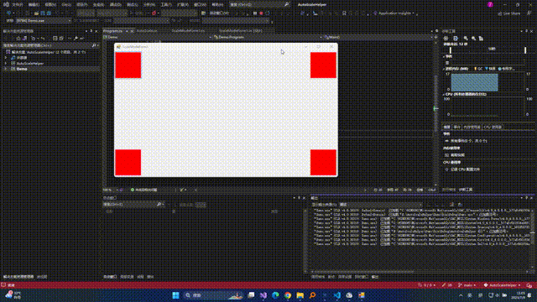This screenshot has width=537, height=302.
Task: Open Diagnostic Tools settings gear icon
Action: tap(446, 39)
